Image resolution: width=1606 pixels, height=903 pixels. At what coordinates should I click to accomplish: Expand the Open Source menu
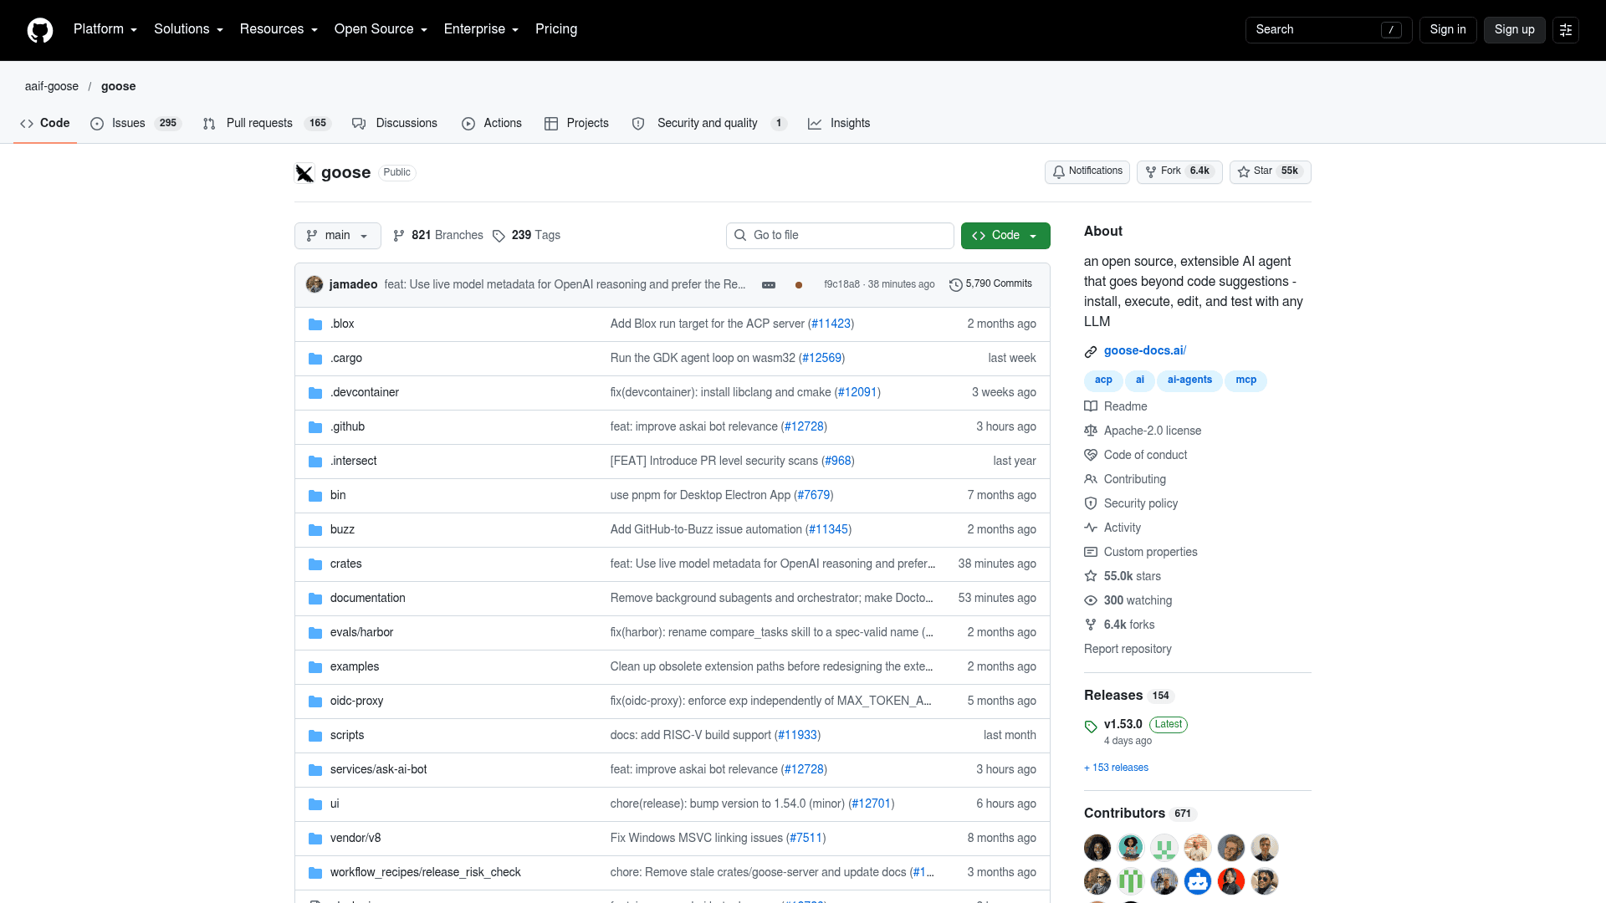[381, 29]
